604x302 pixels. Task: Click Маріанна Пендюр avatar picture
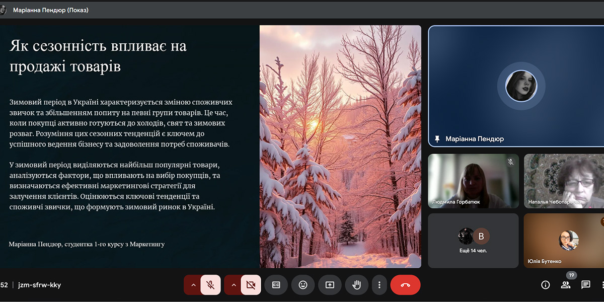[521, 86]
